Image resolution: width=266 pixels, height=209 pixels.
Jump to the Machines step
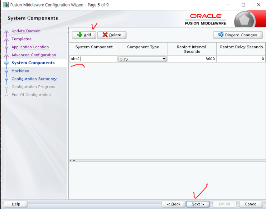20,71
